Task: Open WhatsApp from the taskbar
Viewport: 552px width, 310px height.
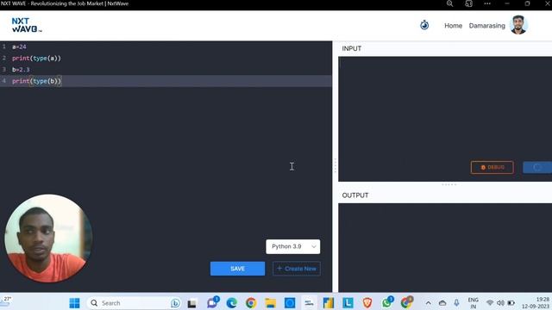Action: [x=387, y=302]
